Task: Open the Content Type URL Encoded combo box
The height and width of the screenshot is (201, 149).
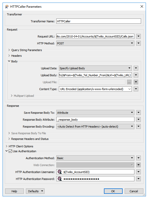Action: coord(95,89)
